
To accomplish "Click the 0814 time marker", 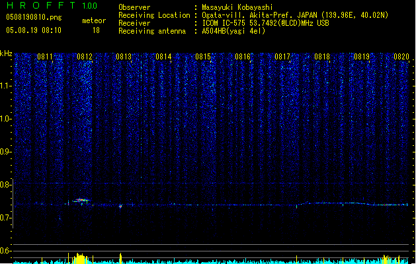I will point(163,57).
